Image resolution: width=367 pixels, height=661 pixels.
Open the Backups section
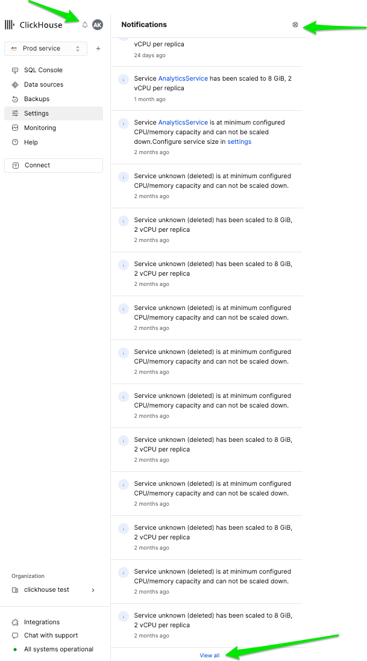tap(37, 99)
